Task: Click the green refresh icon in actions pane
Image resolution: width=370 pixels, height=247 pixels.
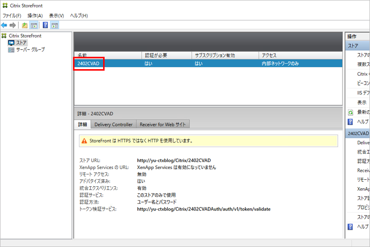Action: coord(350,112)
